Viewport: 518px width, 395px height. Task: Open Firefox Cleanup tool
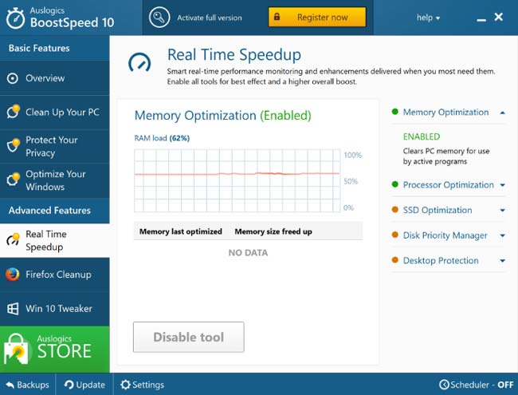[x=54, y=275]
